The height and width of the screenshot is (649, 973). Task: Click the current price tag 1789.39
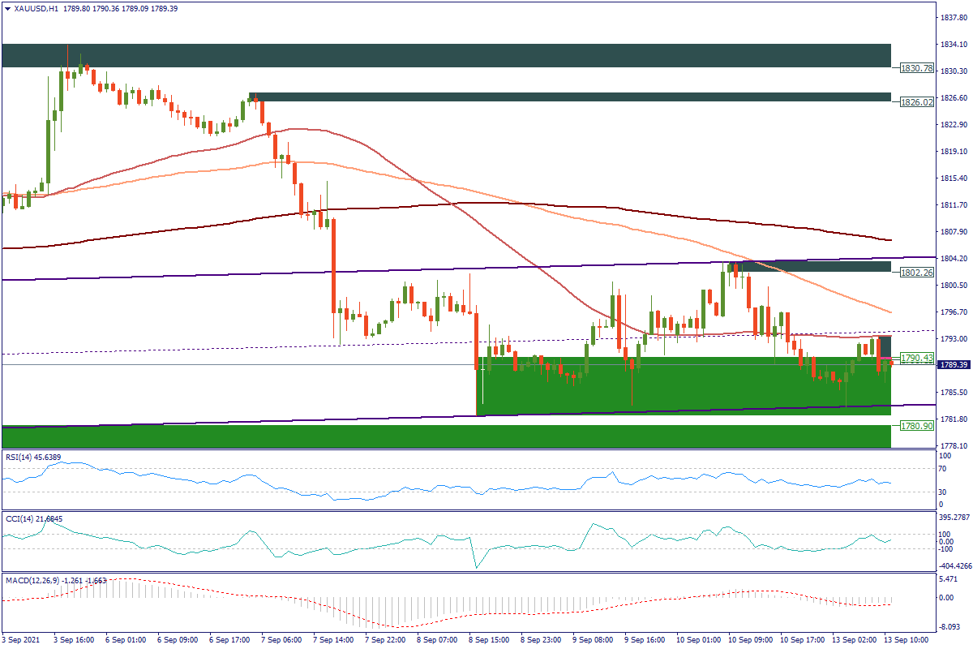[x=954, y=365]
